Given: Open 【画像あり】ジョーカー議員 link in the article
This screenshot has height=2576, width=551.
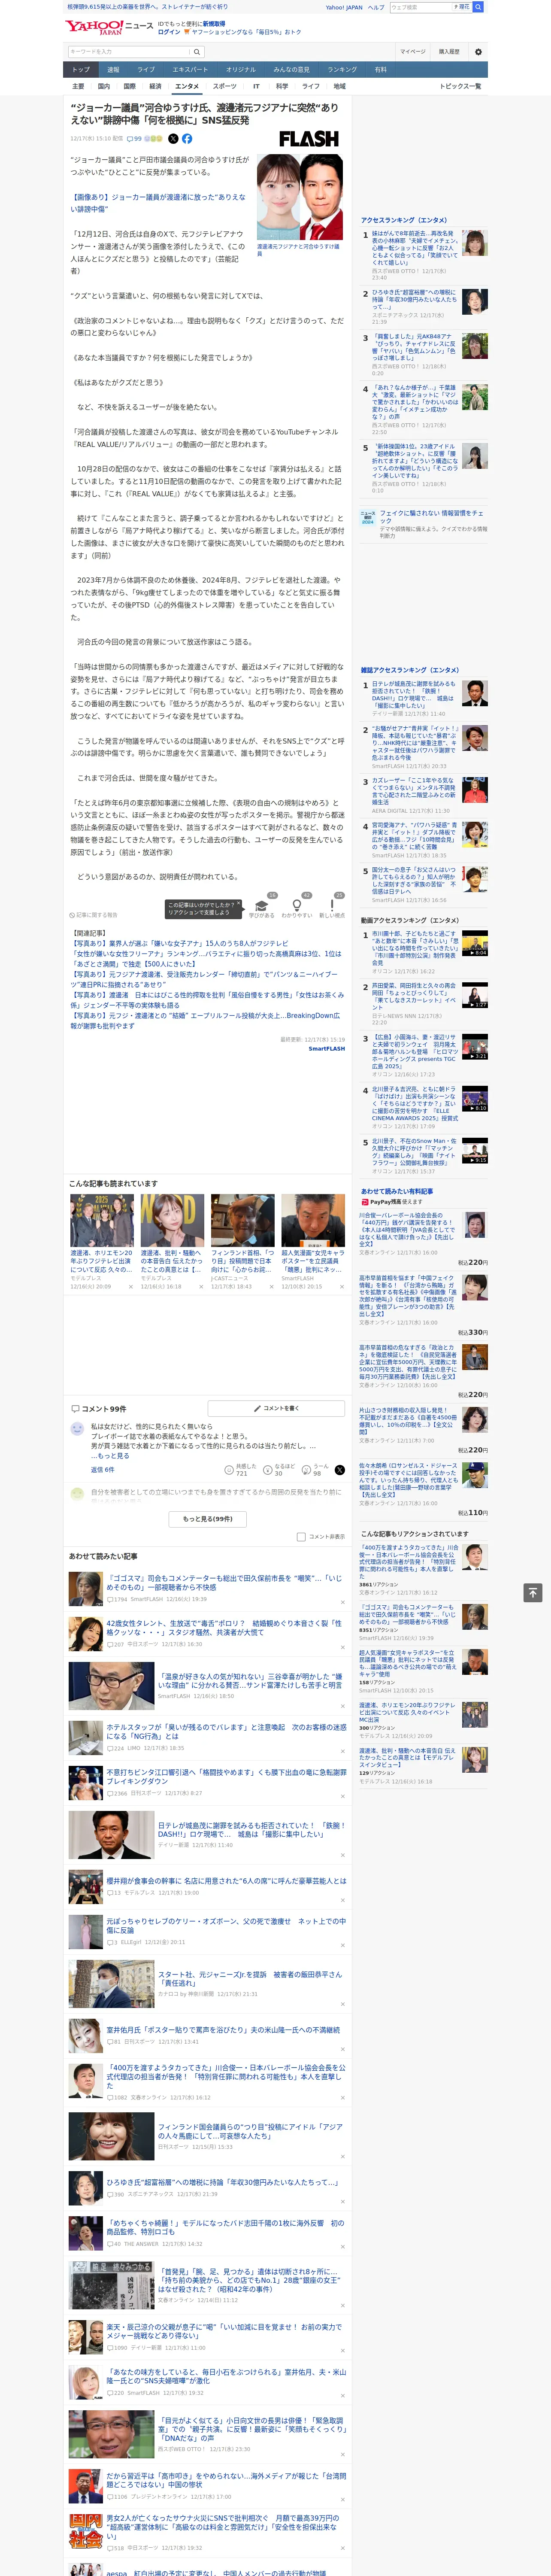Looking at the screenshot, I should [x=158, y=203].
